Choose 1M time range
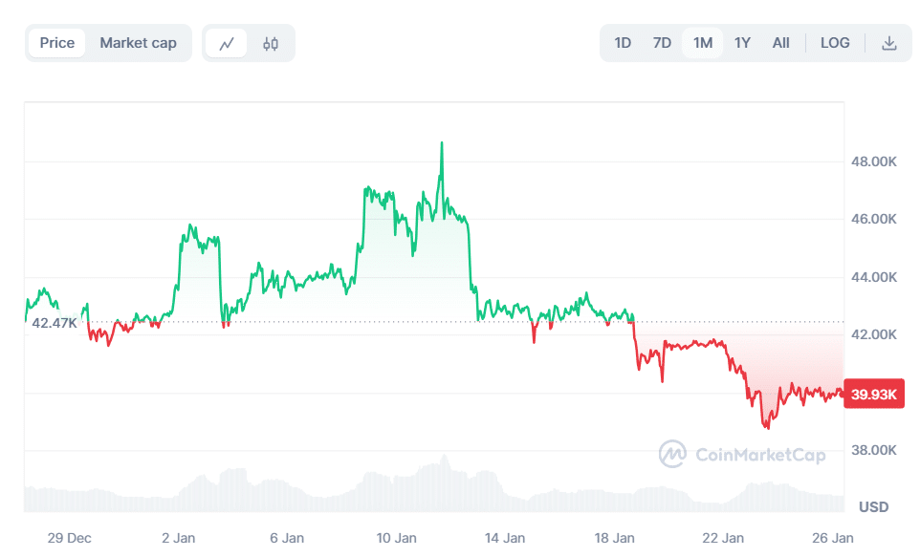The image size is (920, 557). [x=703, y=43]
